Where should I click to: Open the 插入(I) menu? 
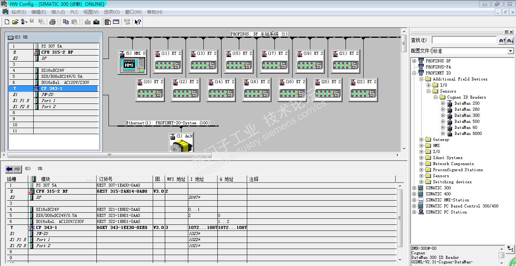click(58, 12)
